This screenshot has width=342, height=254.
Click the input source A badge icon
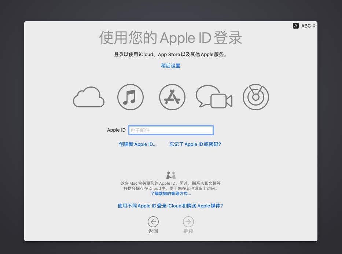pyautogui.click(x=295, y=26)
